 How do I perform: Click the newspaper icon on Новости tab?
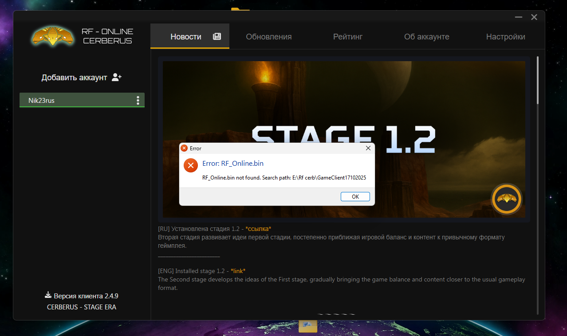pos(217,36)
